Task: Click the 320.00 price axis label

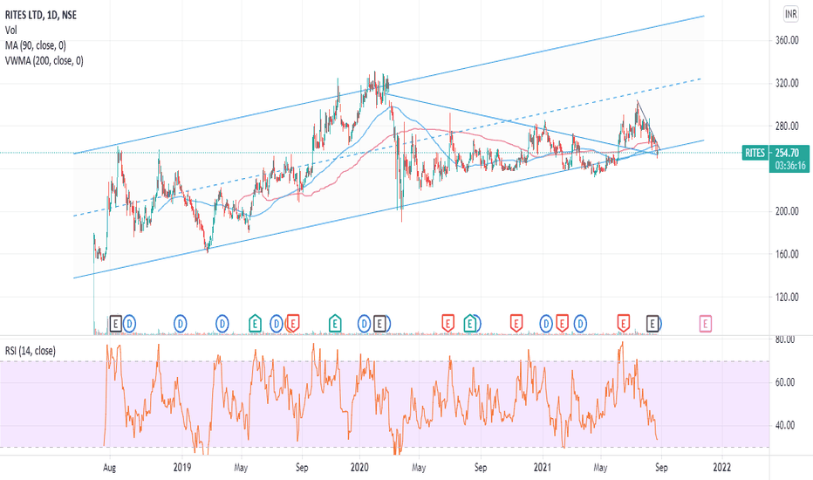Action: [x=787, y=83]
